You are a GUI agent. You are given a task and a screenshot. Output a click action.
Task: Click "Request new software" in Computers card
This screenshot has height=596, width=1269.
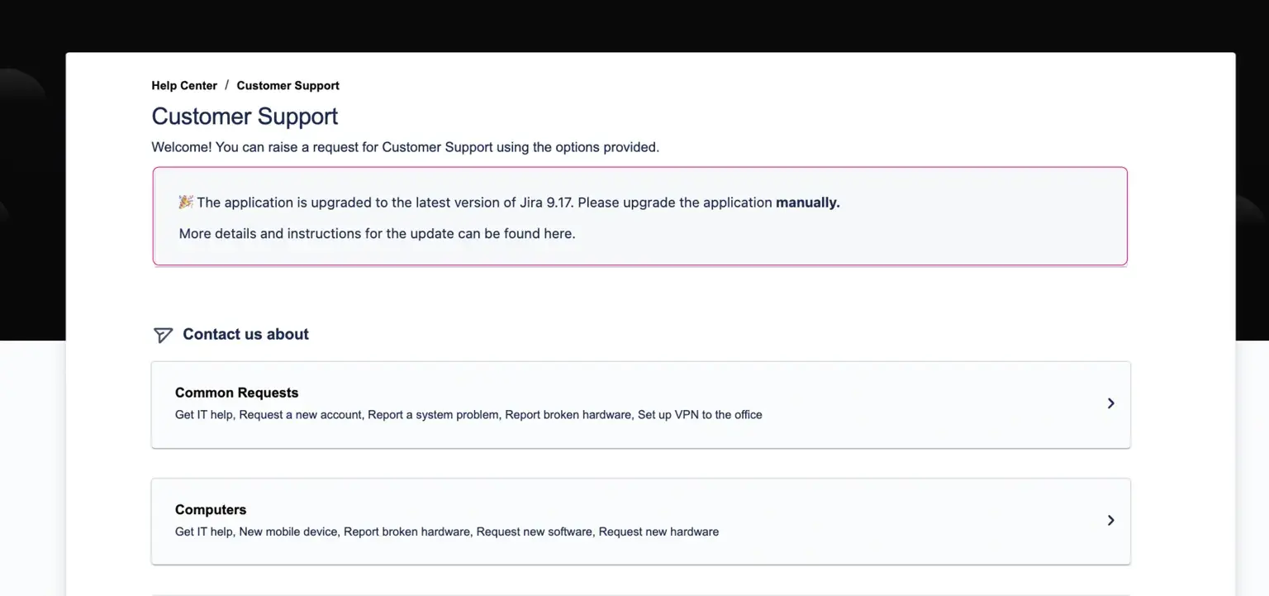pos(535,532)
